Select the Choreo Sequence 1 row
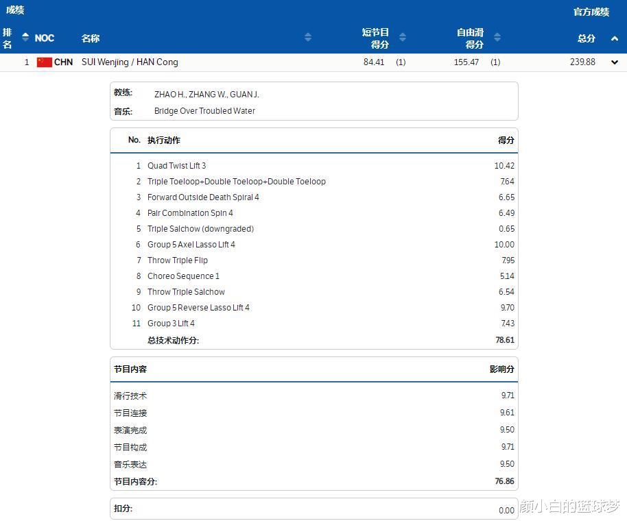Screen dimensions: 627x523 (314, 276)
